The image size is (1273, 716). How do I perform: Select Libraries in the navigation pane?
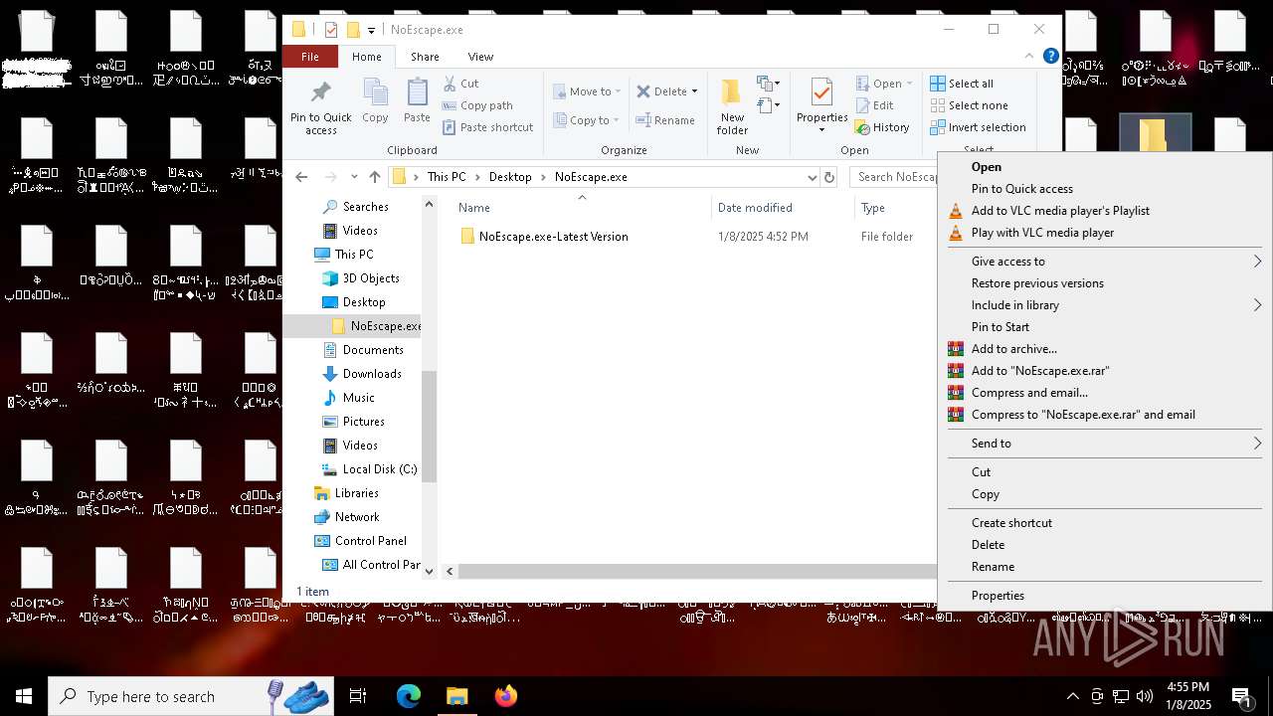(356, 493)
